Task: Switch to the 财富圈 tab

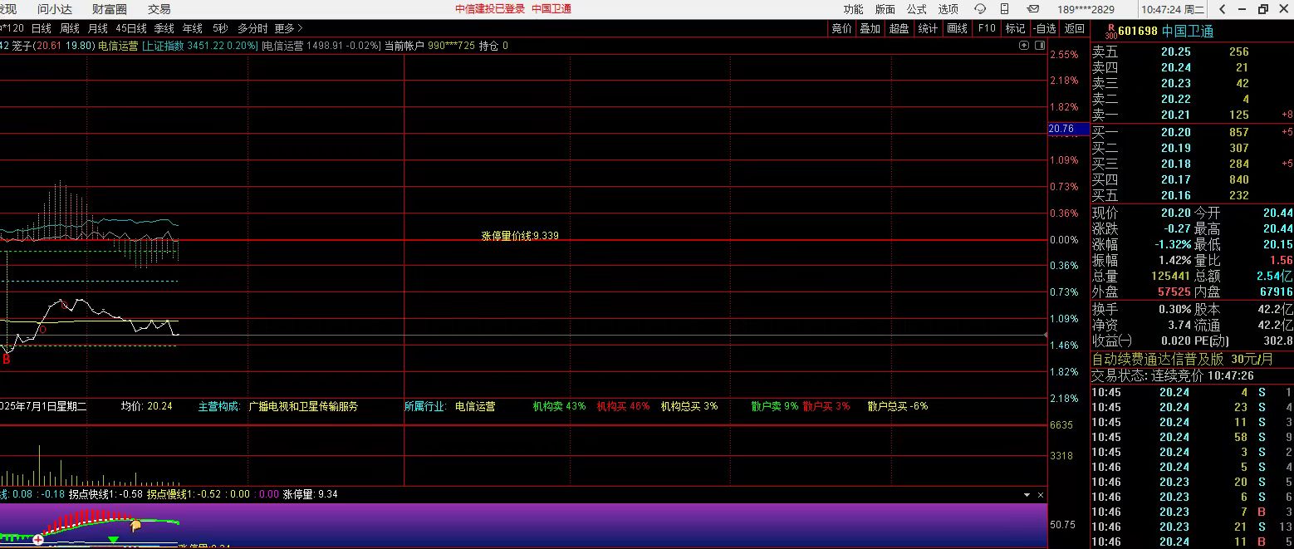Action: click(x=110, y=9)
